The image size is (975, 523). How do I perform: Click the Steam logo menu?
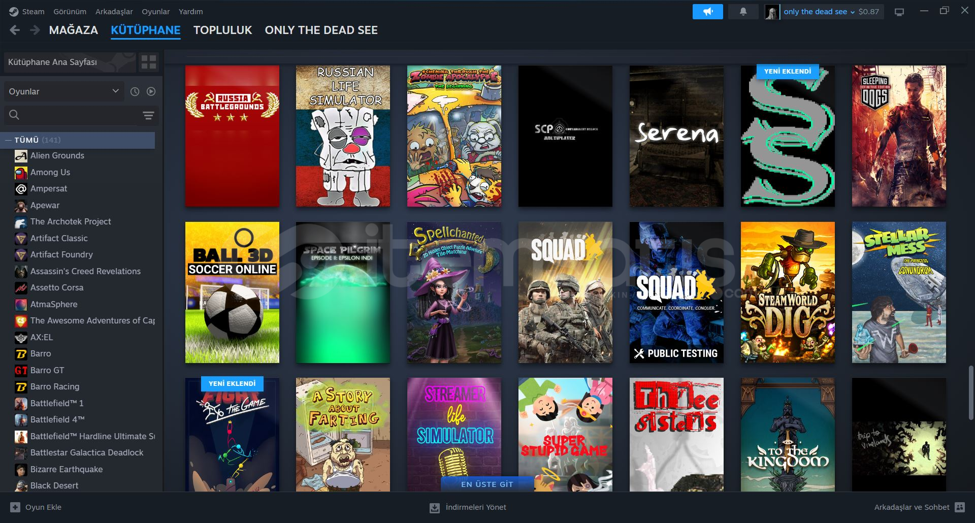[x=14, y=11]
